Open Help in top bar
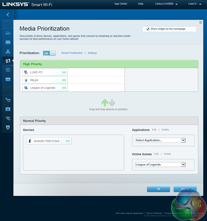The width and height of the screenshot is (207, 221). pyautogui.click(x=140, y=4)
